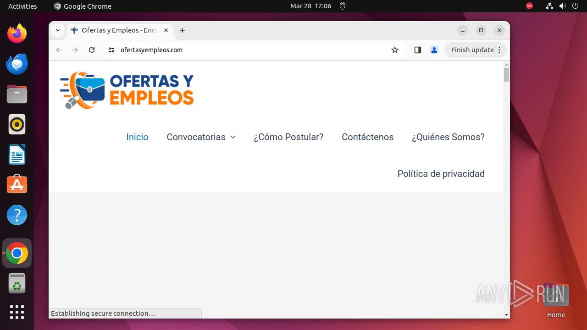Open Firefox from the dock
The height and width of the screenshot is (330, 587).
pos(17,33)
